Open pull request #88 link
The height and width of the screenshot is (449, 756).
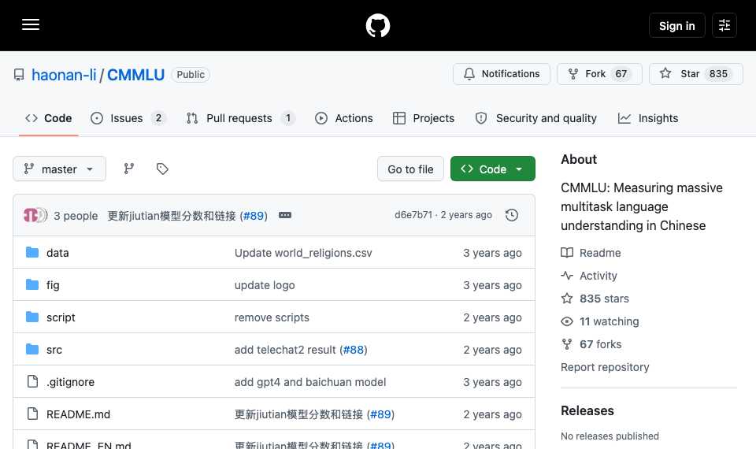pos(354,350)
